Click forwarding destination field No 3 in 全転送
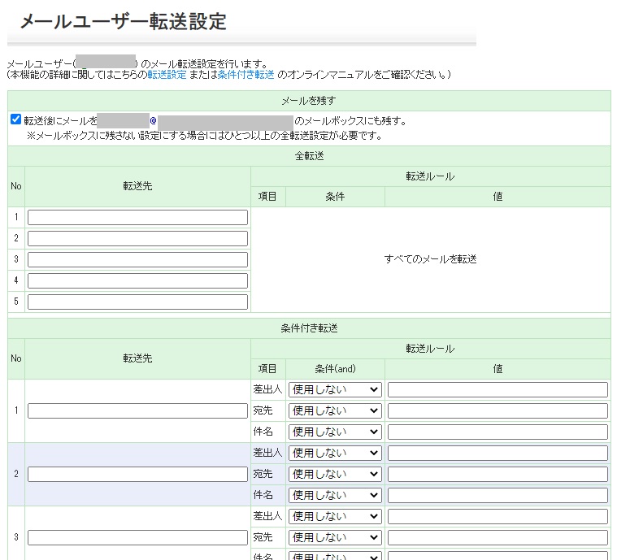The height and width of the screenshot is (560, 617). coord(137,260)
